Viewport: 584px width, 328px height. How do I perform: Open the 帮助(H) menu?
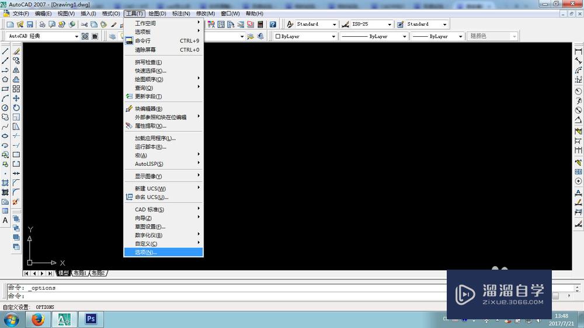(x=255, y=13)
